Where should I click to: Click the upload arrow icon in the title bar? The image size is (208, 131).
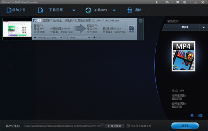157,2
